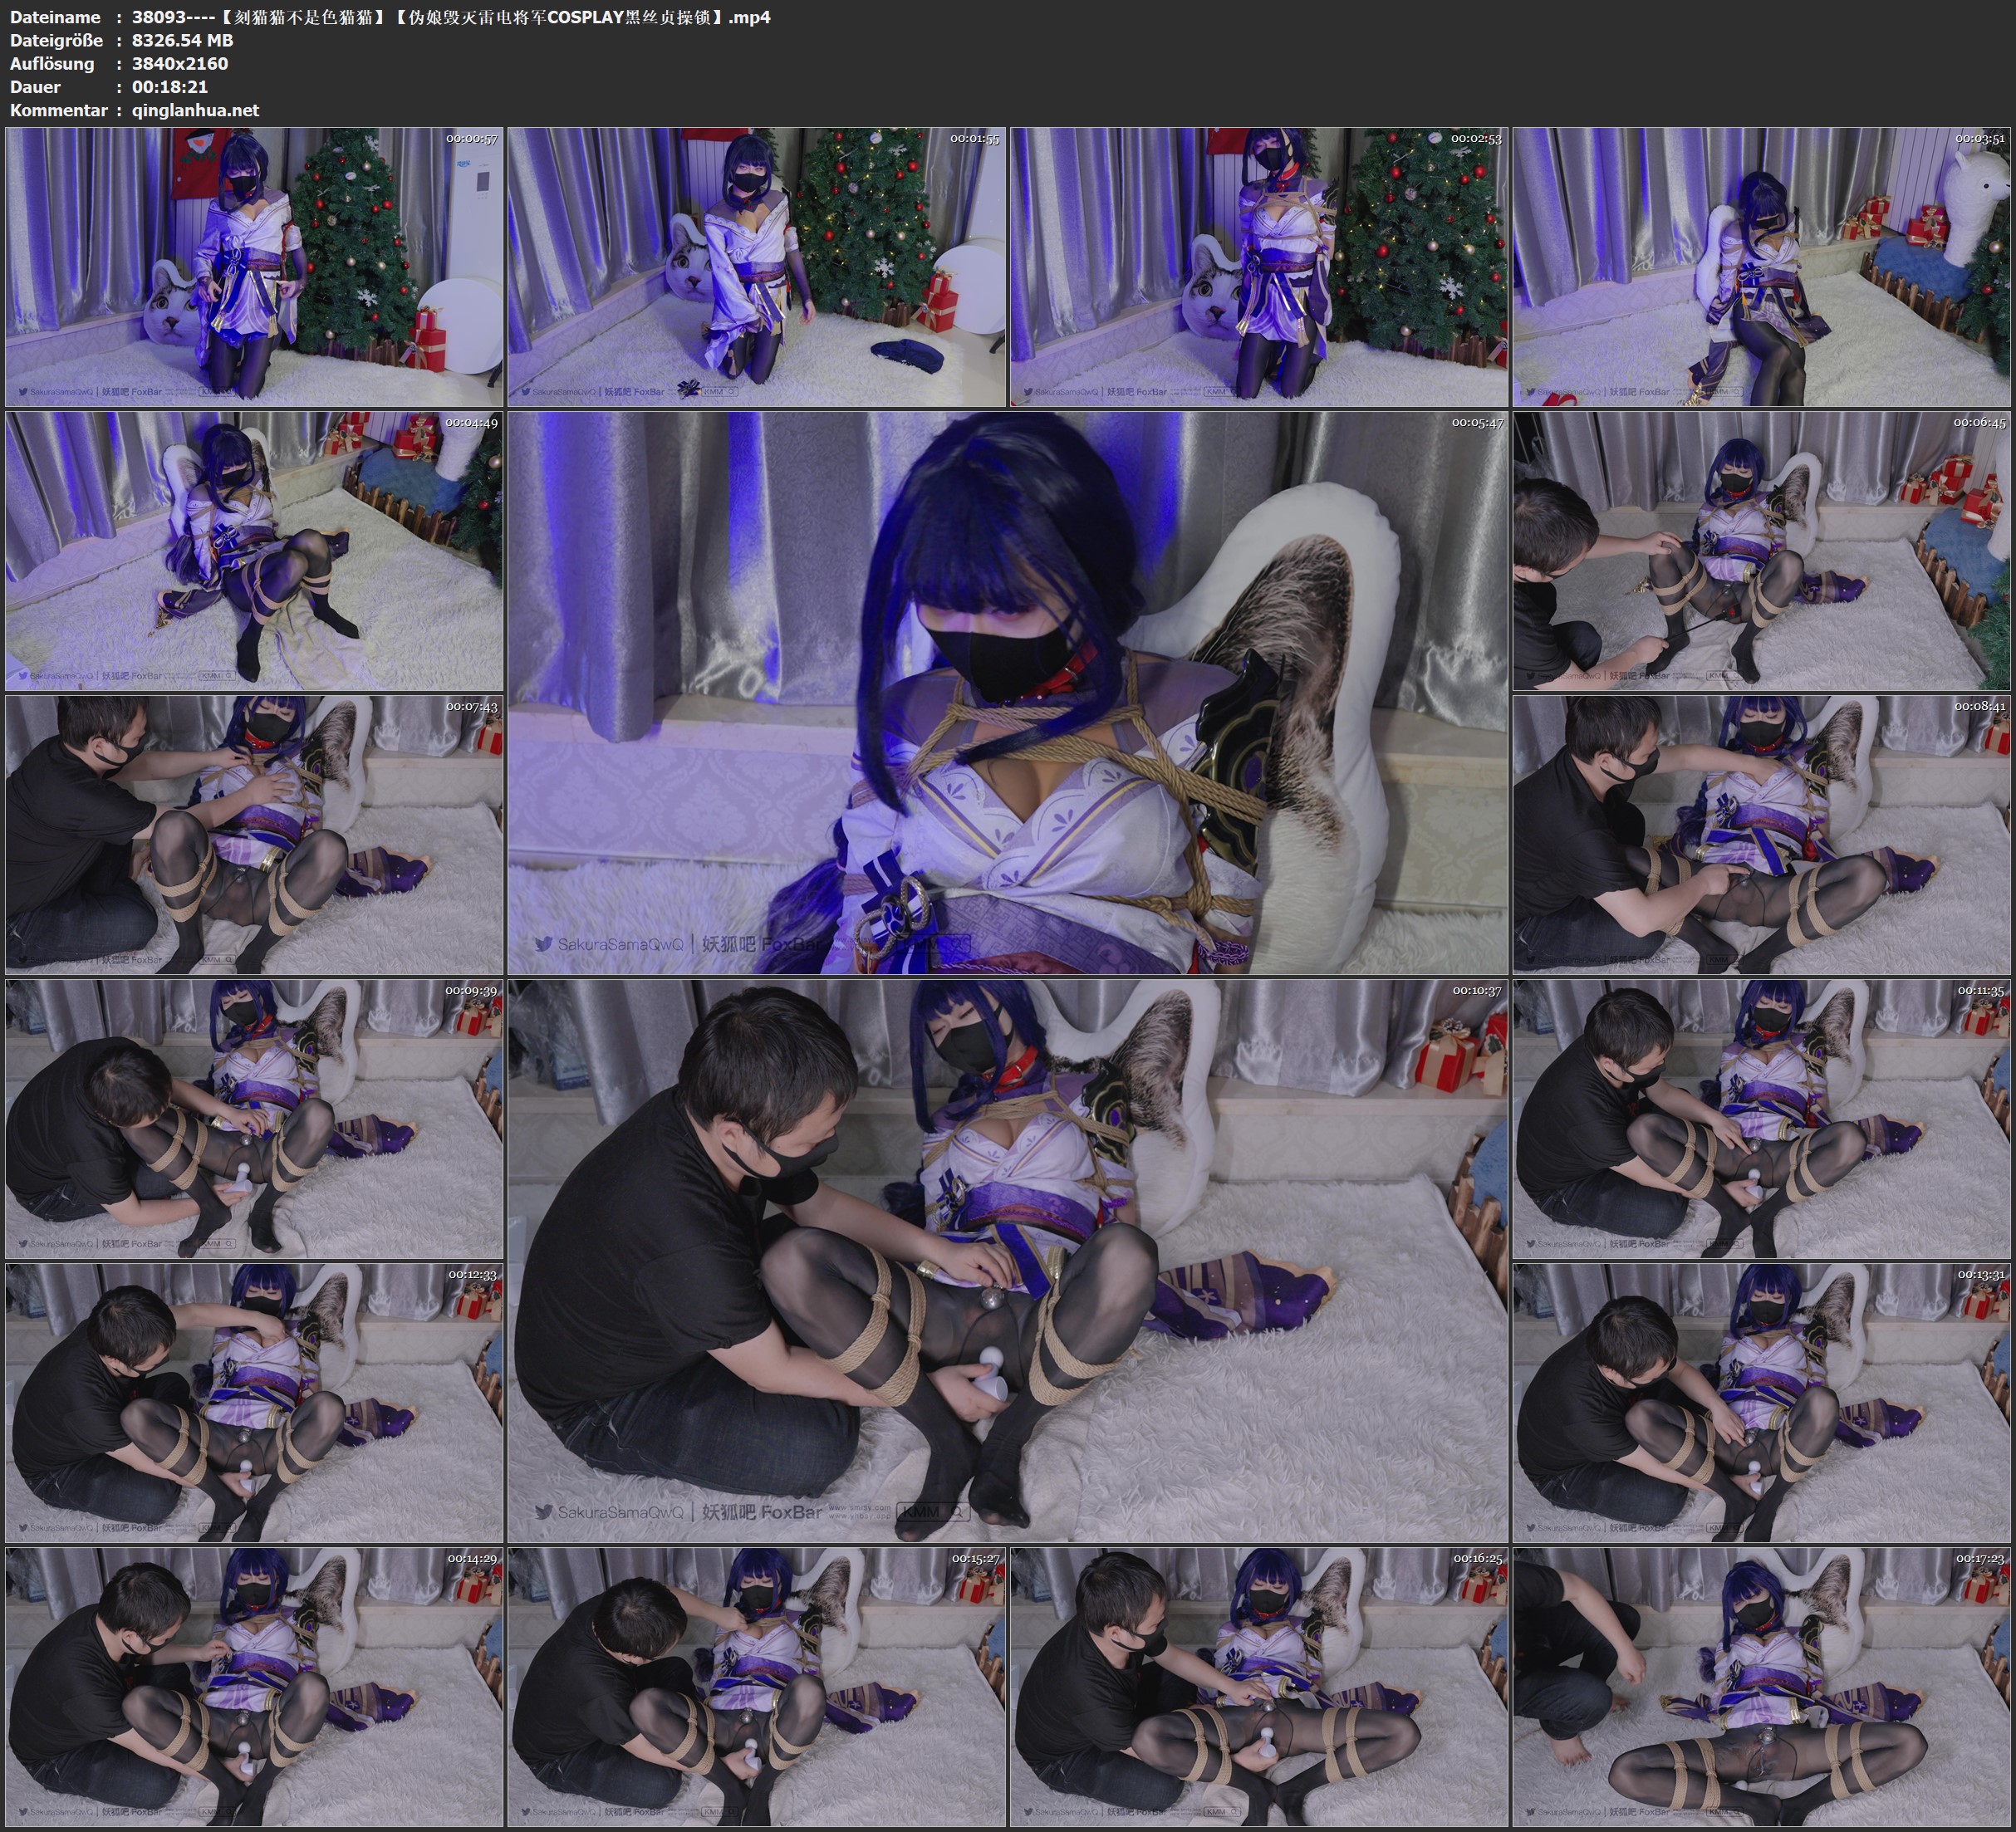
Task: Select the frame marked 00:07:43
Action: [254, 835]
